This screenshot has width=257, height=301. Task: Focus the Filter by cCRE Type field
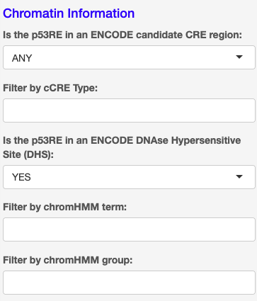tap(129, 110)
